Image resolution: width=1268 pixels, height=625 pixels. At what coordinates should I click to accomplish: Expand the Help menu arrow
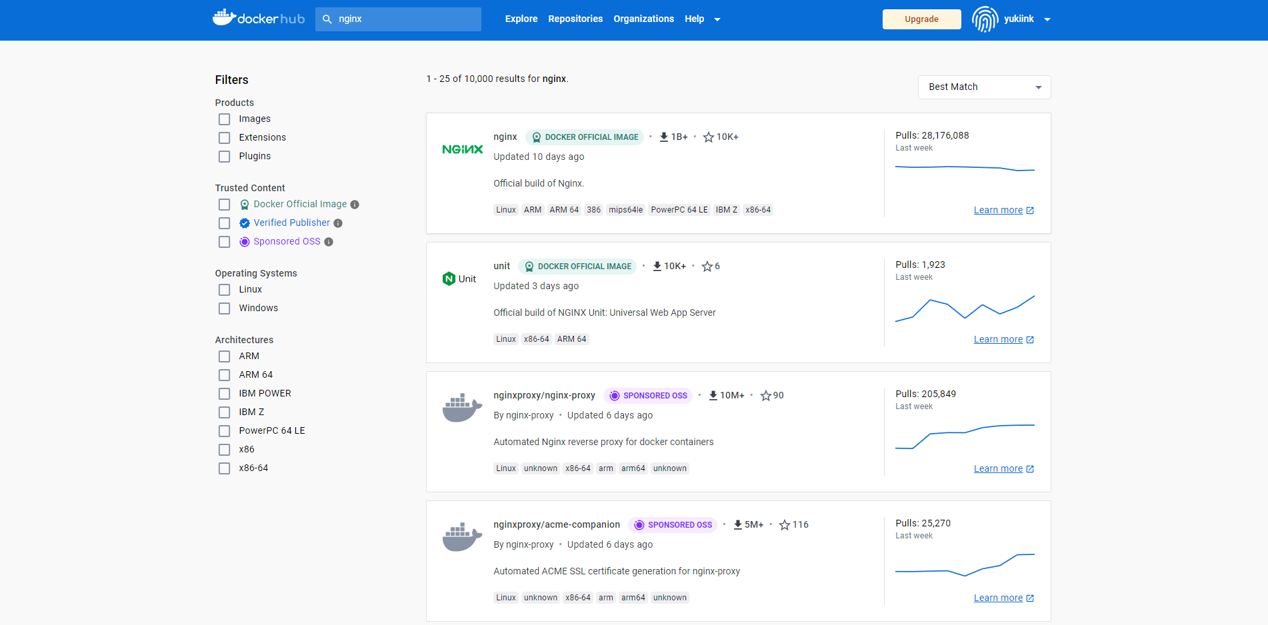click(717, 19)
